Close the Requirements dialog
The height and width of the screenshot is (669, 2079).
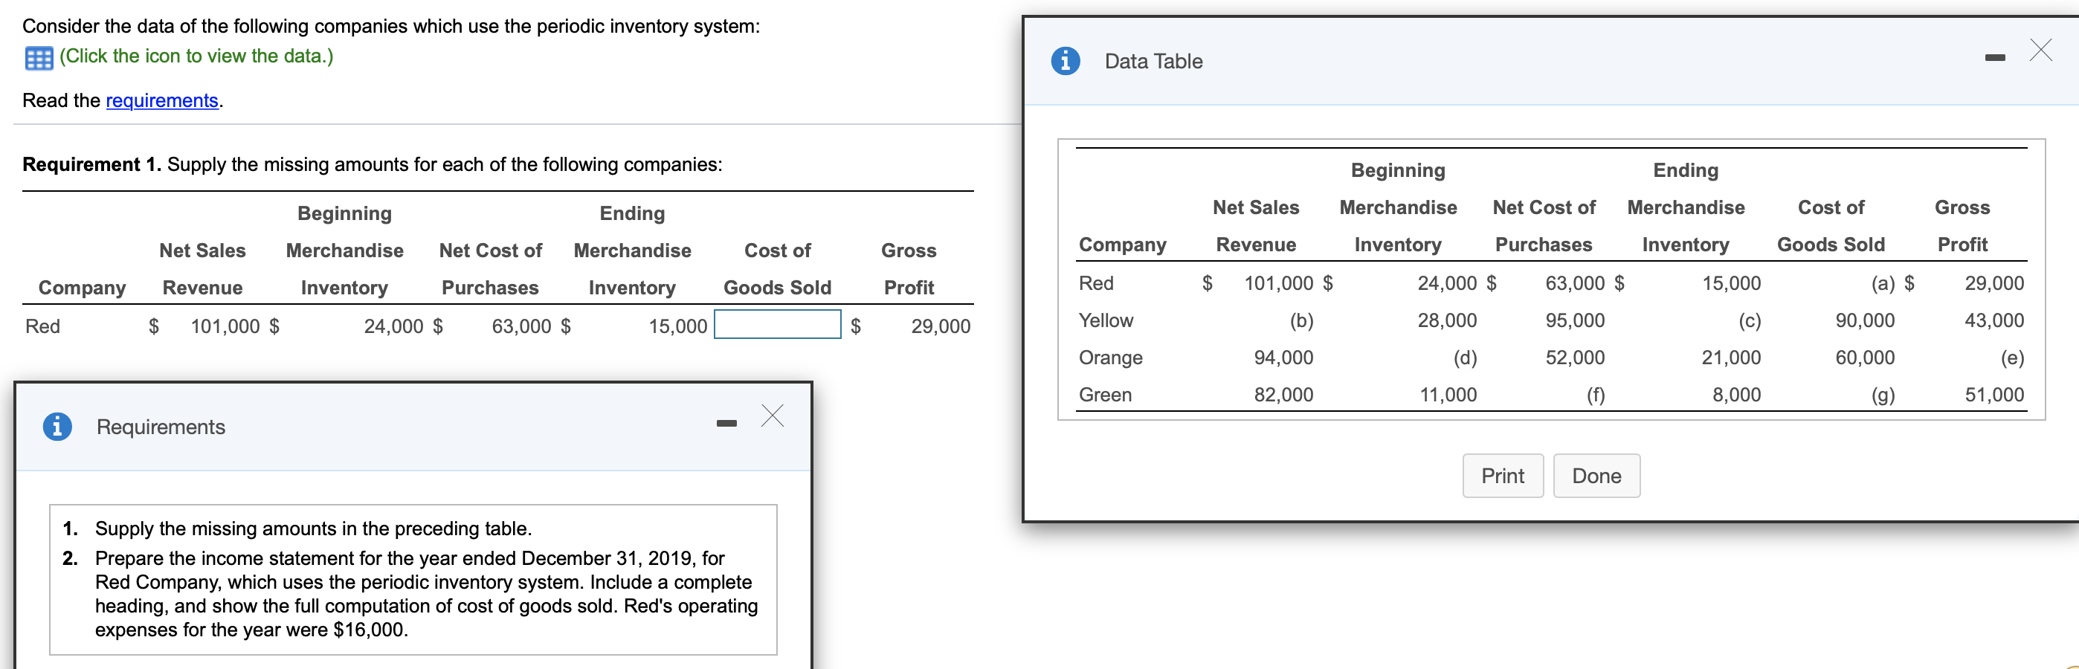coord(773,416)
